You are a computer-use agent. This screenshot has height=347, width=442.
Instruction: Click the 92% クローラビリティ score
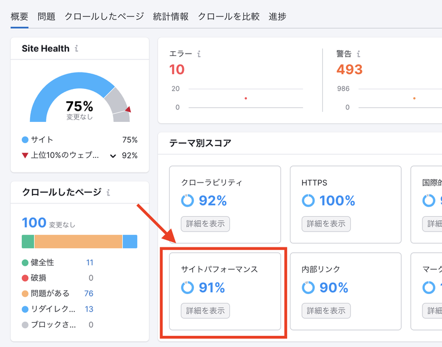click(213, 201)
